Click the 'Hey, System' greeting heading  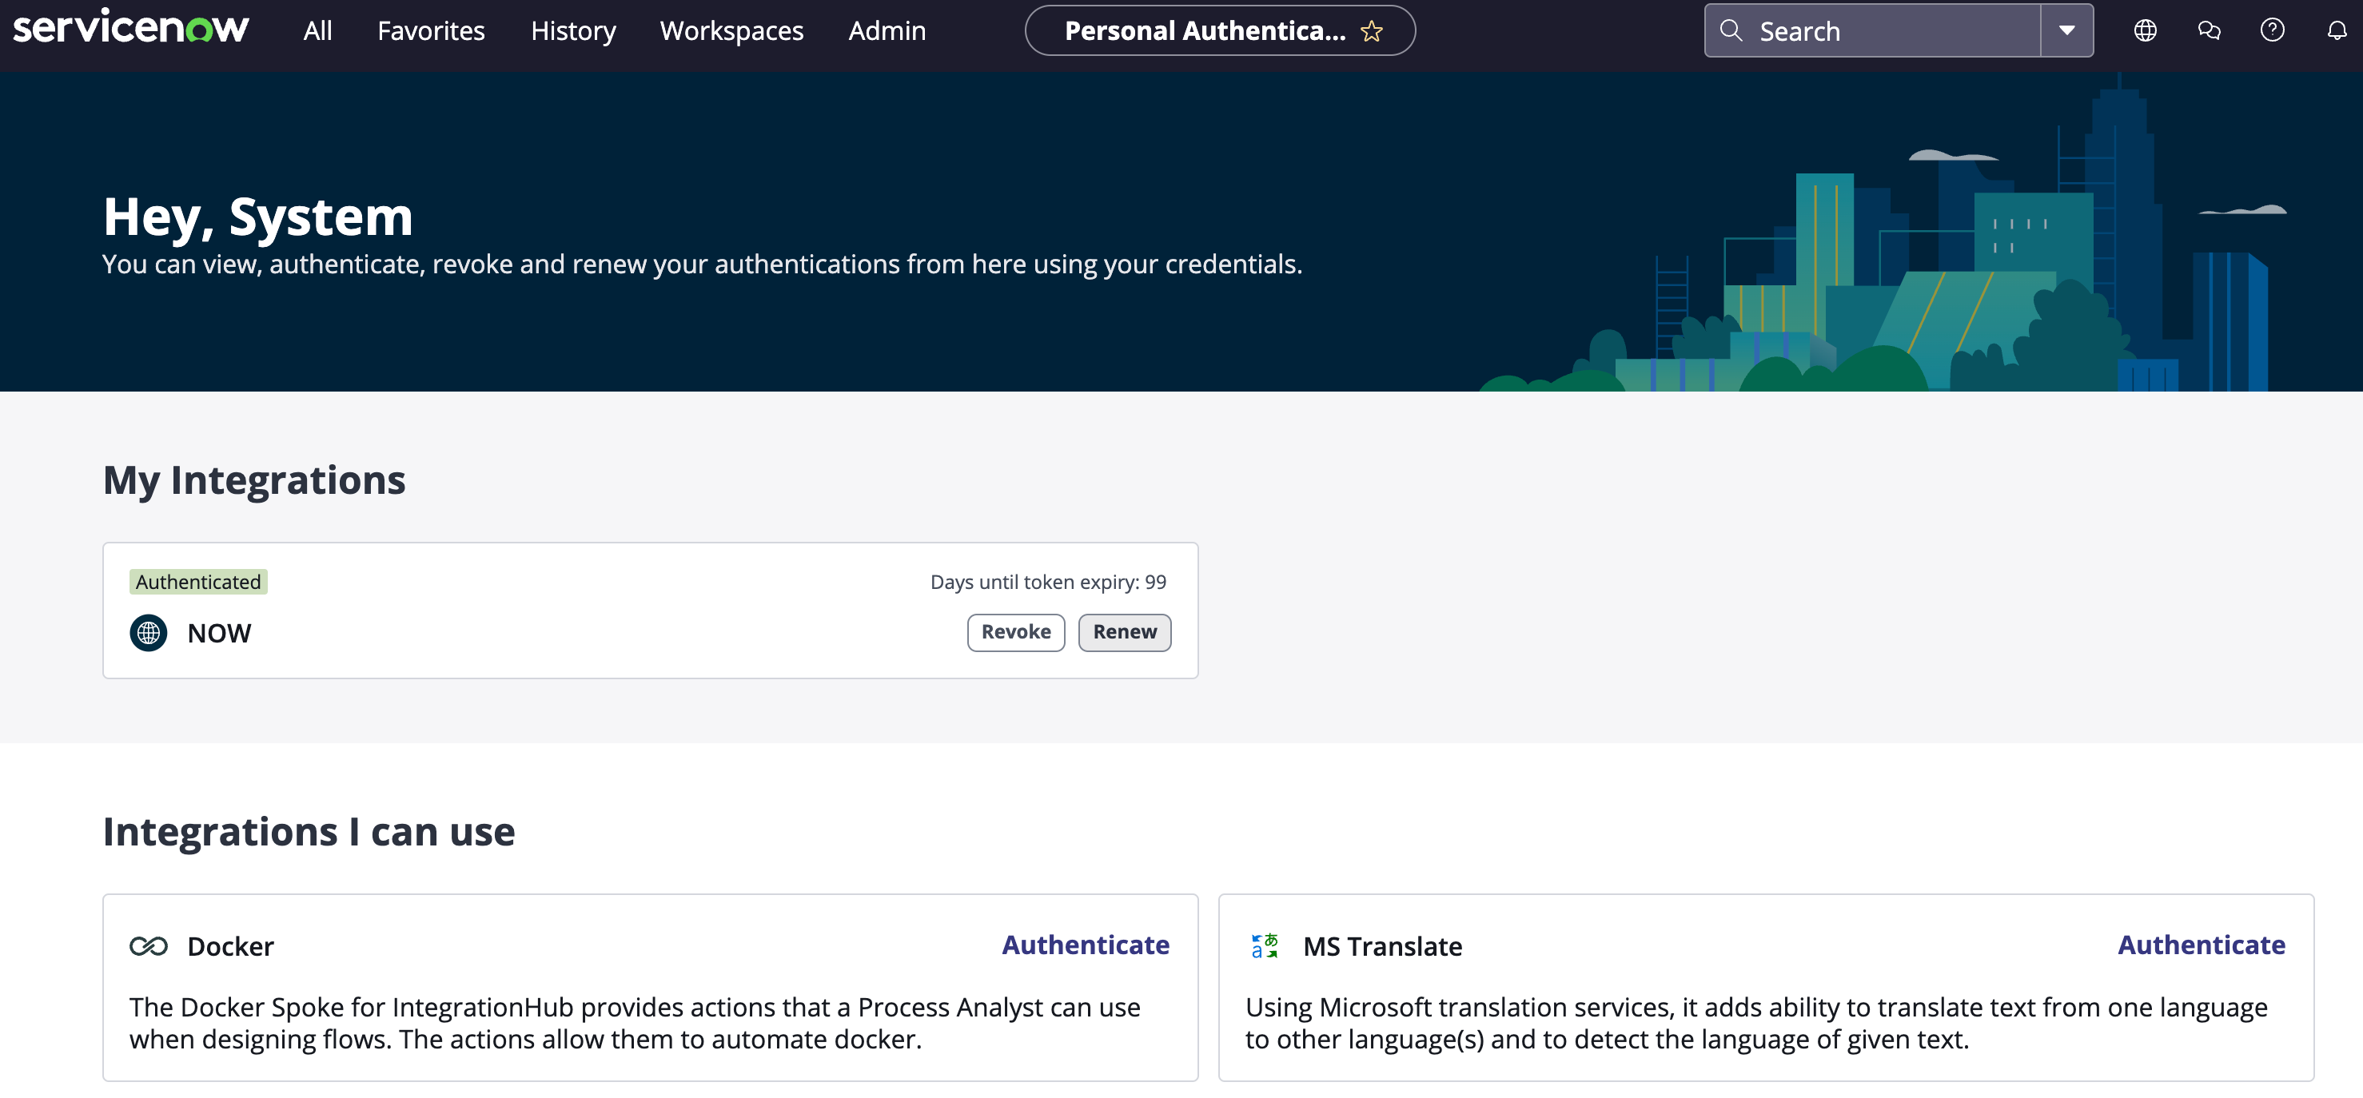pyautogui.click(x=257, y=217)
